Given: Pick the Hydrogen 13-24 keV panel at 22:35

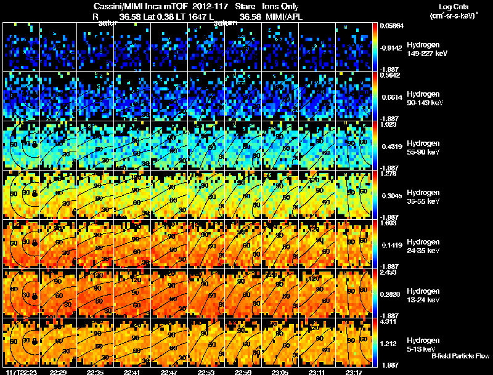Looking at the screenshot, I should [95, 293].
